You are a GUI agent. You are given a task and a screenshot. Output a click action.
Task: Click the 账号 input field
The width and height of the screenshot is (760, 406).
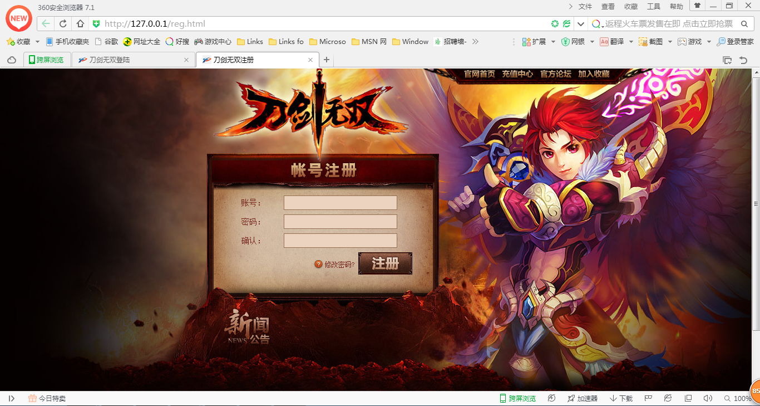340,203
